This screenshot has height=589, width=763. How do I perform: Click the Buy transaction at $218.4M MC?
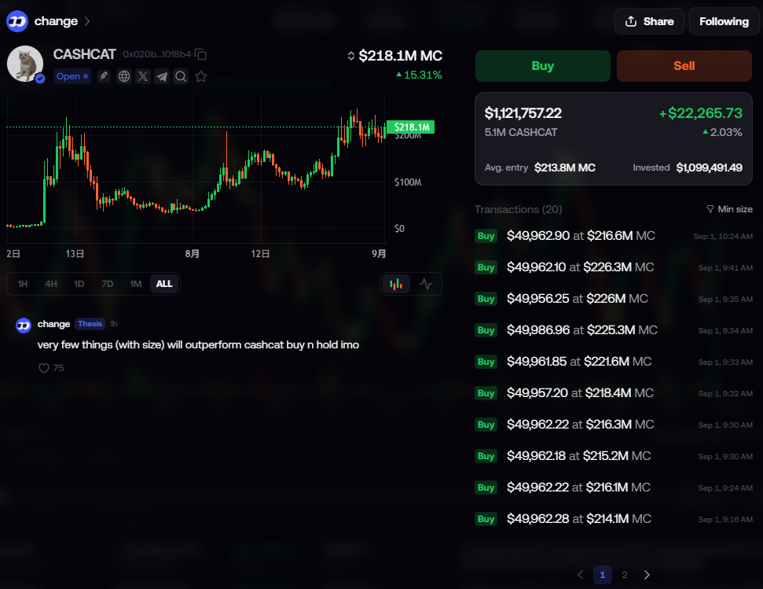coord(614,393)
